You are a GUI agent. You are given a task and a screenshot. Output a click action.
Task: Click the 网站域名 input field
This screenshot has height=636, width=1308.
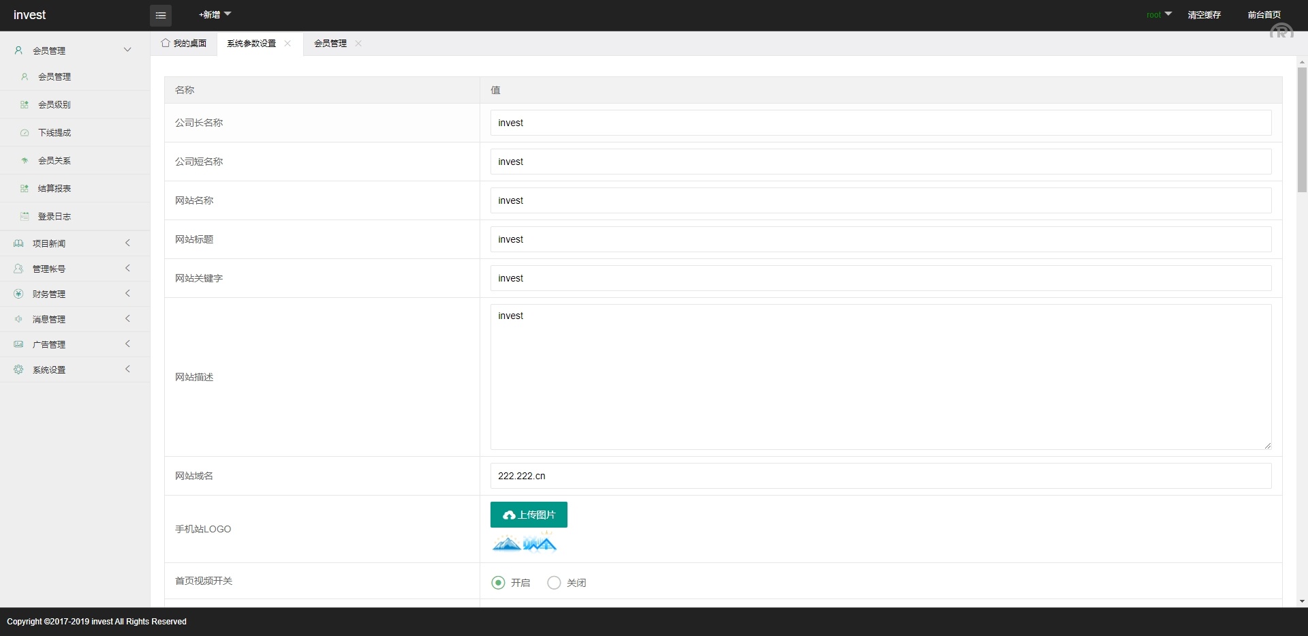[x=880, y=476]
